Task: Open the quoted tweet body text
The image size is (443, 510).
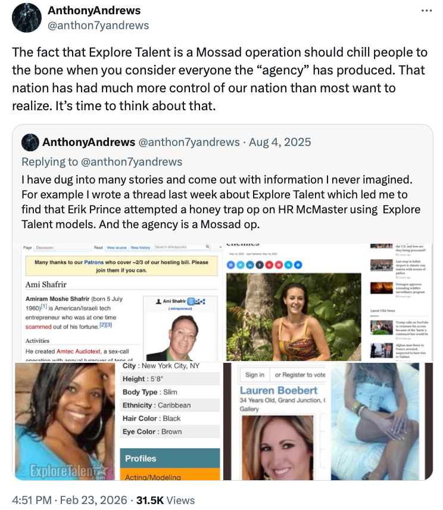Action: [221, 202]
